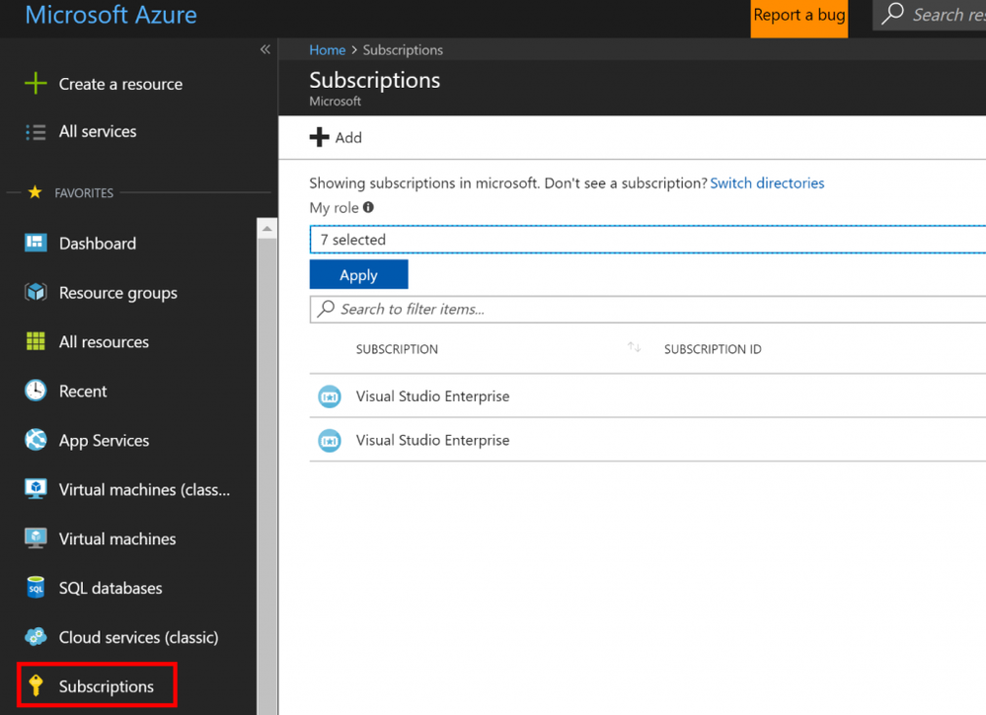Open Cloud services (classic) in the sidebar
The image size is (986, 715).
tap(138, 637)
